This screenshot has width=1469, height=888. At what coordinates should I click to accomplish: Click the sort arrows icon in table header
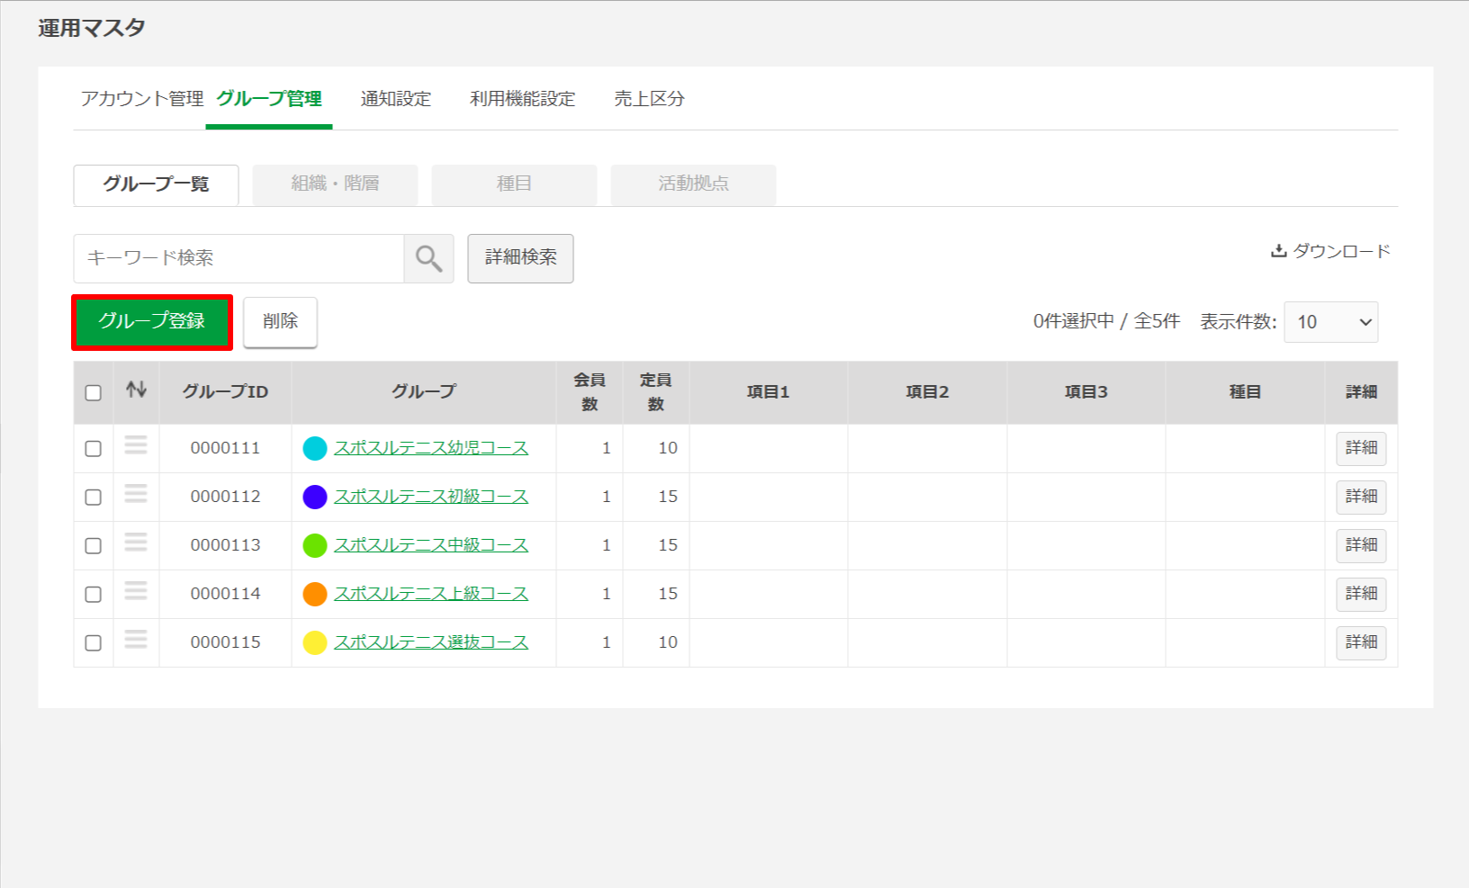(x=136, y=390)
